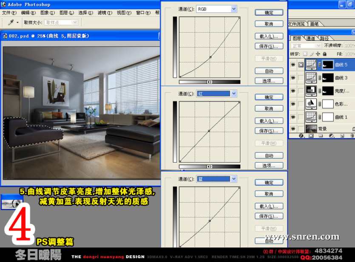Click 保存 in the RGB curves dialog
The width and height of the screenshot is (355, 262).
click(x=269, y=46)
